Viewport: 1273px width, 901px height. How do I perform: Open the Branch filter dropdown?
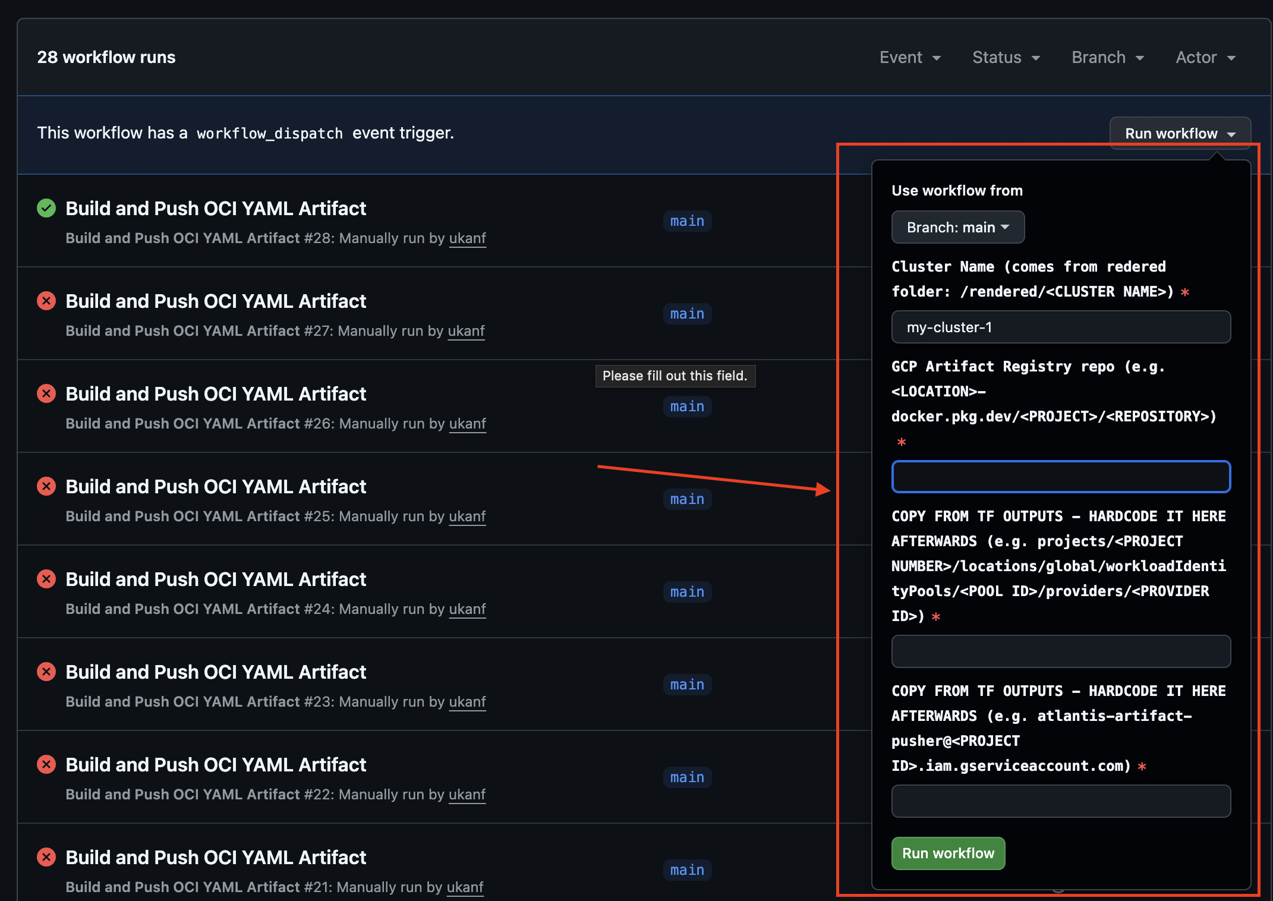[1107, 57]
